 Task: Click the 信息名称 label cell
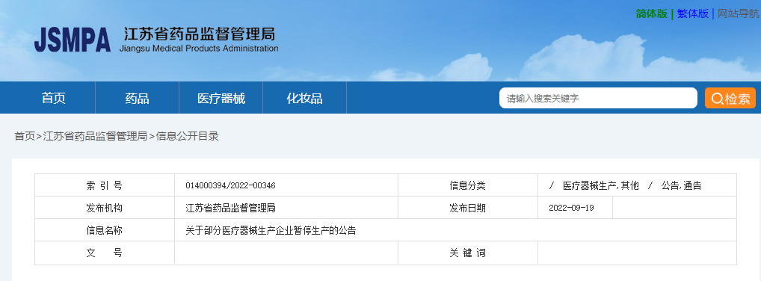[x=105, y=230]
